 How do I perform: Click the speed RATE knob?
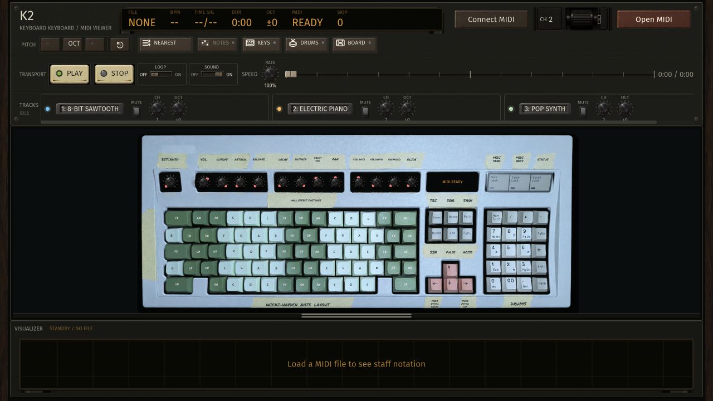(x=270, y=74)
